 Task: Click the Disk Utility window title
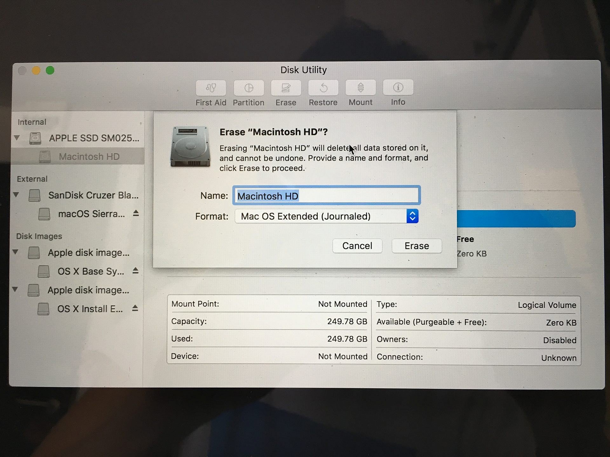(303, 70)
